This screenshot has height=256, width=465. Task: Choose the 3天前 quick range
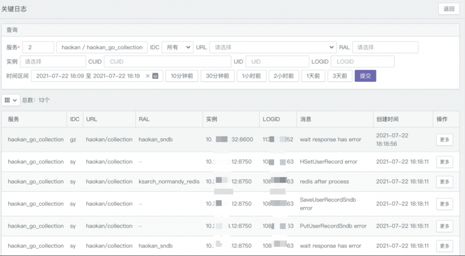(x=340, y=76)
